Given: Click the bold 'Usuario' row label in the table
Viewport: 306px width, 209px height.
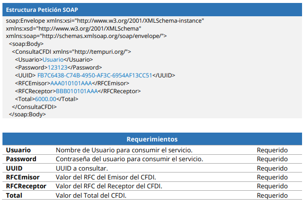Looking at the screenshot, I should click(18, 150).
